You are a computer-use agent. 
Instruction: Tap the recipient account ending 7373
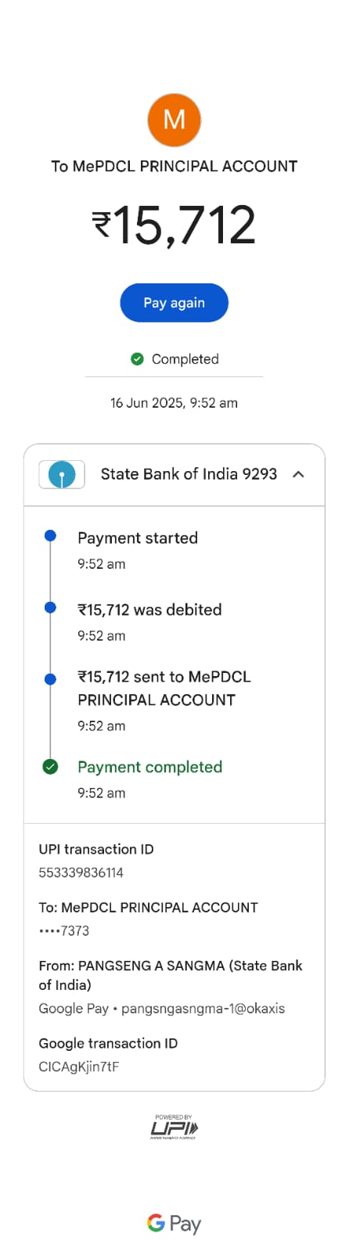tap(64, 930)
